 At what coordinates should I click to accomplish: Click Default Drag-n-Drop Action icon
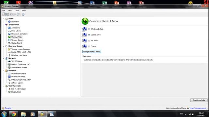pyautogui.click(x=9, y=80)
